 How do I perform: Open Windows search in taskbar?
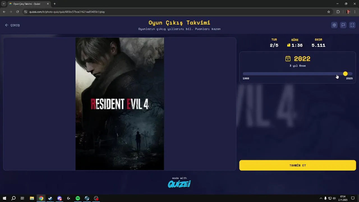(13, 198)
